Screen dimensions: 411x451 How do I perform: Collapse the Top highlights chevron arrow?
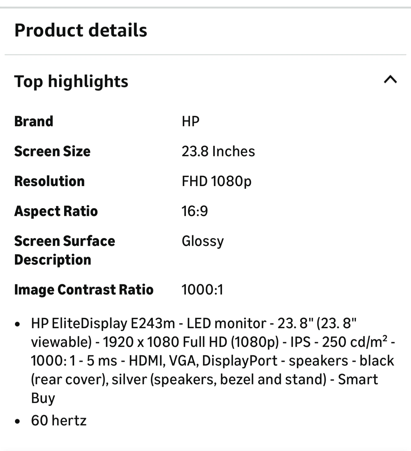click(390, 80)
